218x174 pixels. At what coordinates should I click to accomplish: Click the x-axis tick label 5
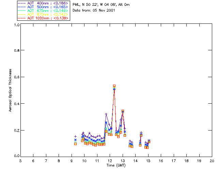point(20,161)
